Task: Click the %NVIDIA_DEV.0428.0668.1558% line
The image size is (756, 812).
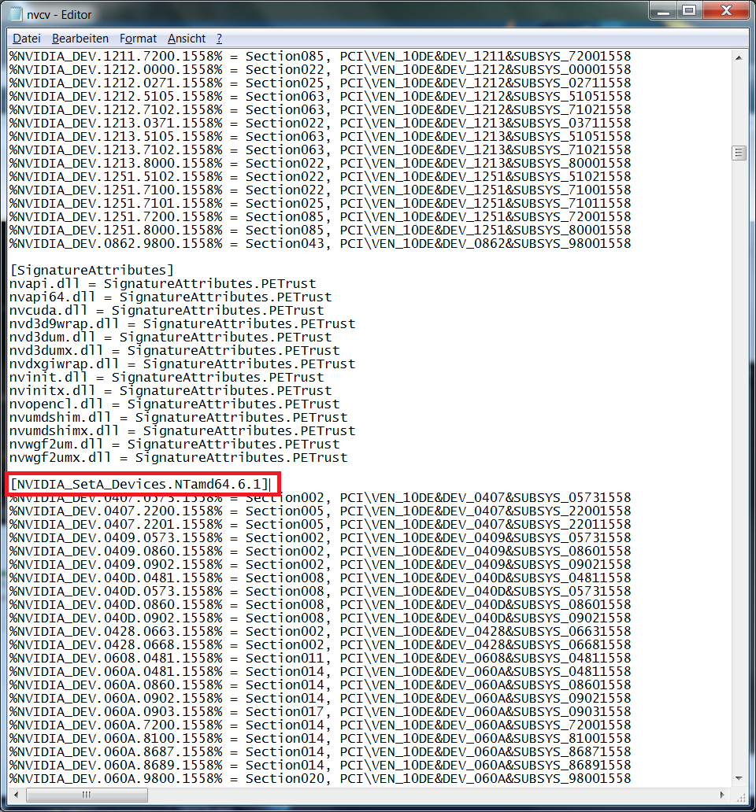Action: 321,644
